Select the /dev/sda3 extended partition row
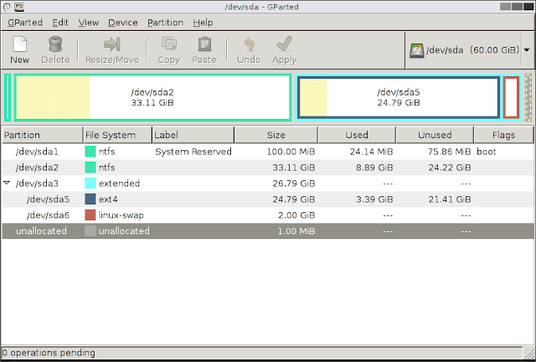The image size is (536, 362). coord(268,184)
